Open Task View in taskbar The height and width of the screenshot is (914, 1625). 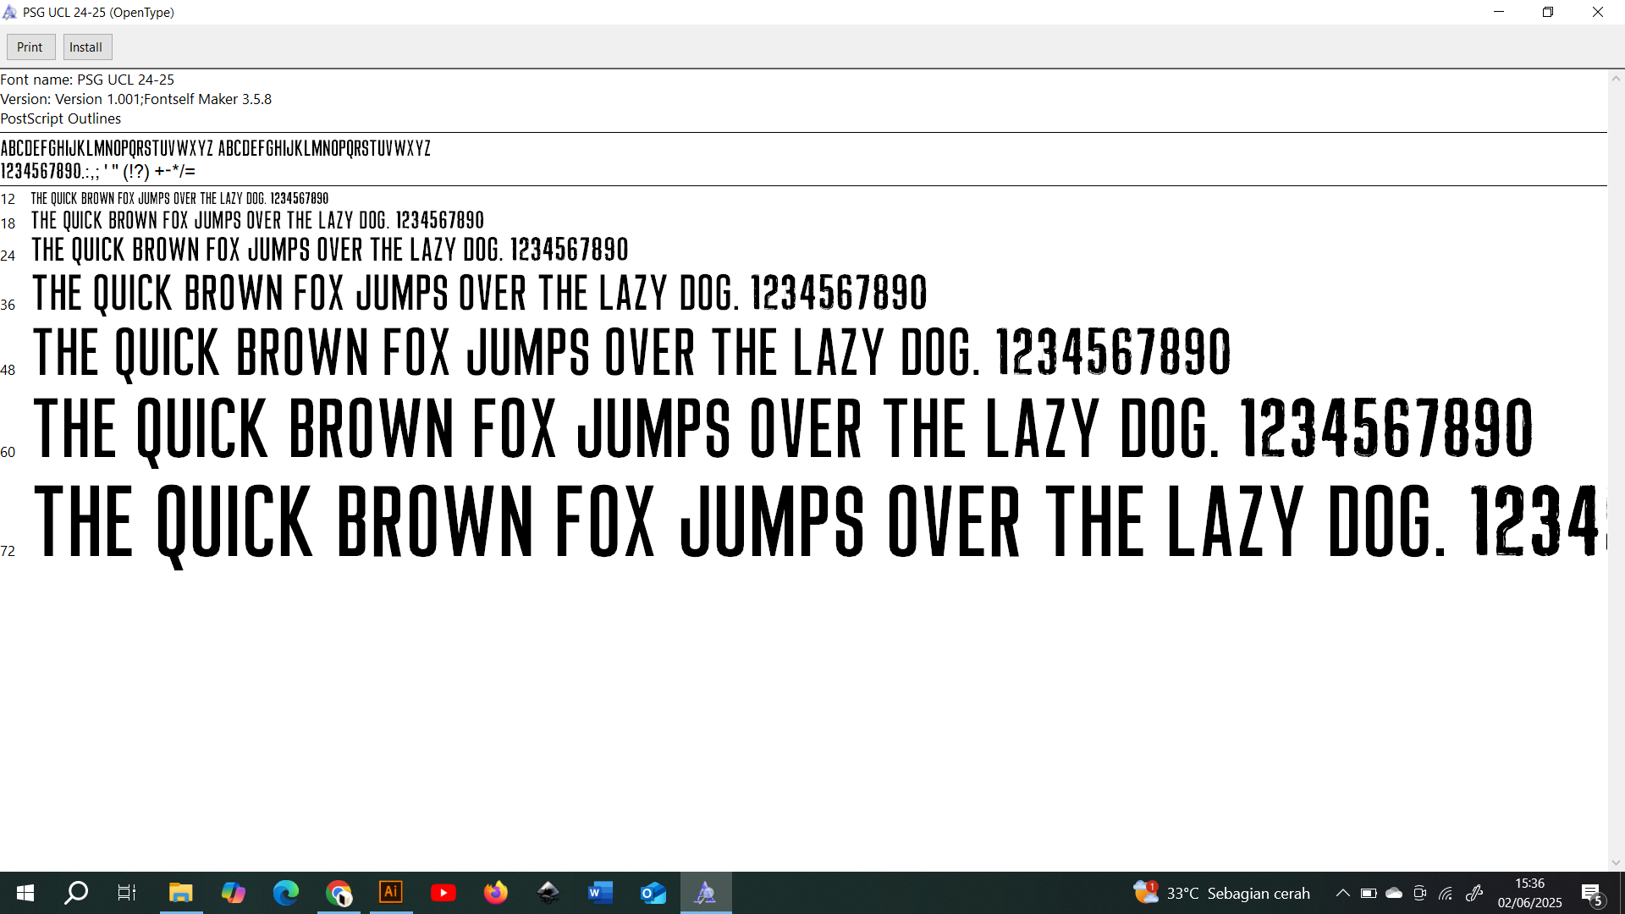(127, 893)
